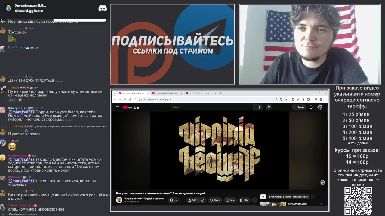The height and width of the screenshot is (216, 385).
Task: Expand the notification bell subscription dropdown
Action: tap(174, 200)
